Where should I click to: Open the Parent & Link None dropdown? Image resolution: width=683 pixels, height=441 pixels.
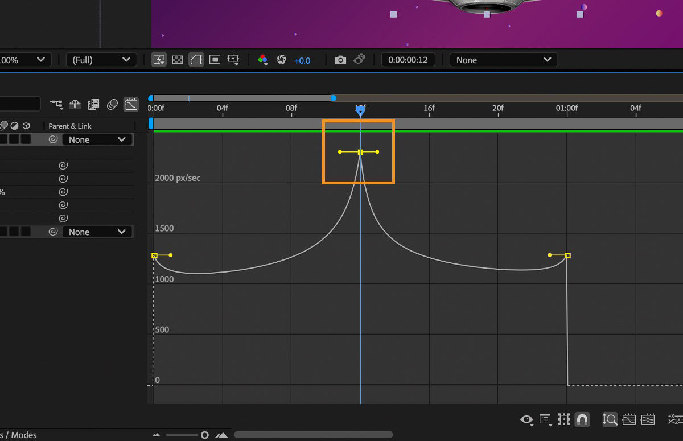click(97, 139)
